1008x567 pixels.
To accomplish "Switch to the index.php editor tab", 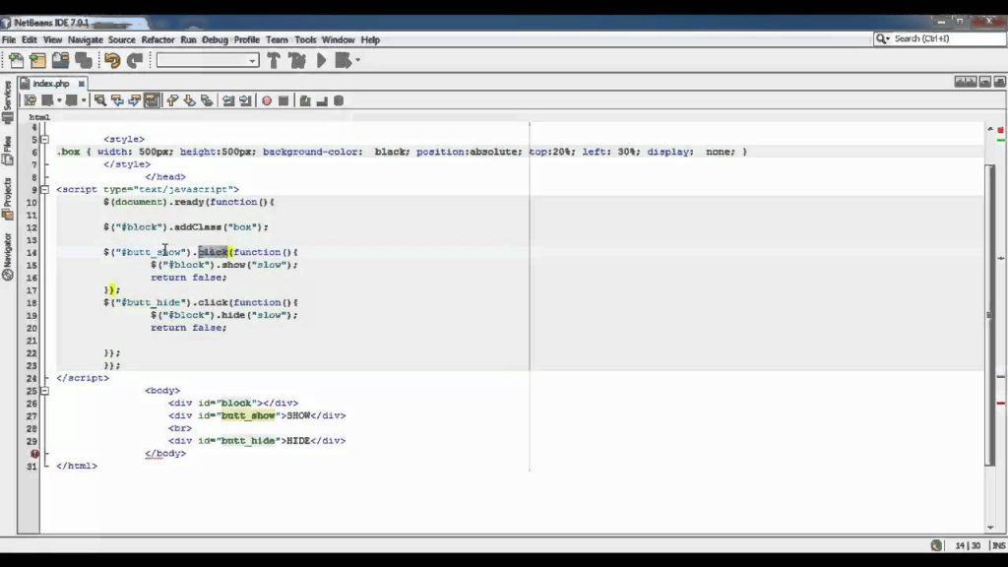I will tap(51, 84).
